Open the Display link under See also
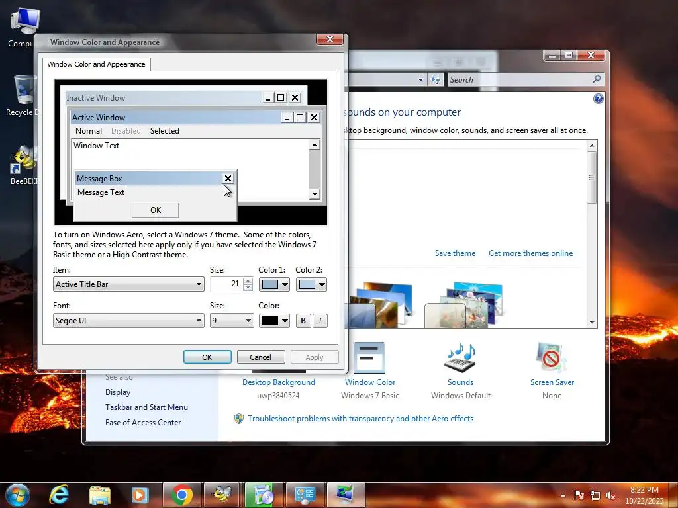Viewport: 678px width, 508px height. point(118,392)
